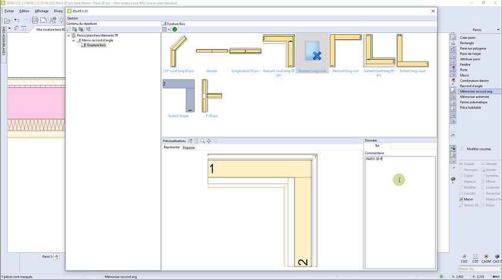502x280 pixels.
Task: Open the Gestion menu
Action: (x=73, y=18)
